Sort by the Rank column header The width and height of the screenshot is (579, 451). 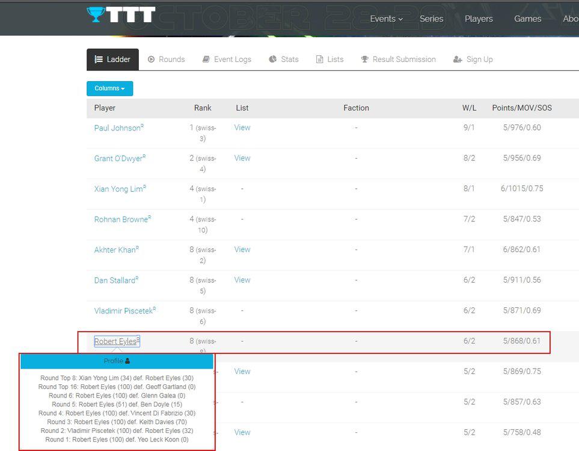point(203,108)
